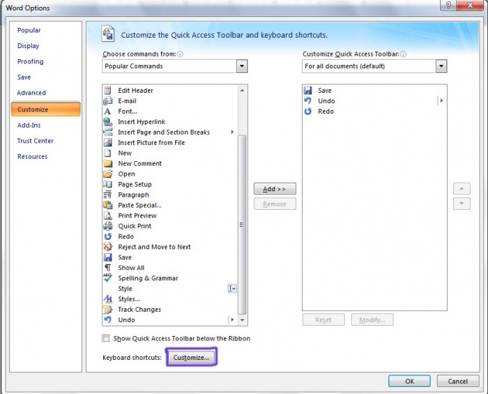Select the Reject and Move to Next icon
Viewport: 488px width, 394px height.
[107, 247]
